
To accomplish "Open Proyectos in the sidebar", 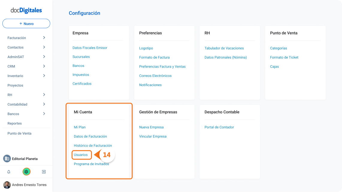I will click(x=15, y=85).
